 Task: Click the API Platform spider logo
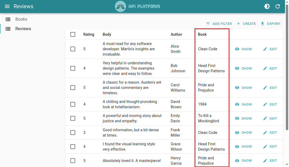click(x=120, y=6)
